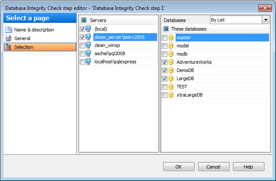Image resolution: width=276 pixels, height=181 pixels.
Task: Select the (local) server row
Action: (x=118, y=29)
